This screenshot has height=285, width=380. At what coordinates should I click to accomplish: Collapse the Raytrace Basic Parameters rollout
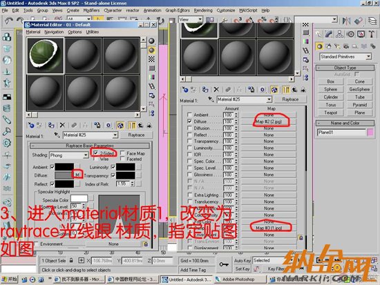(x=90, y=146)
